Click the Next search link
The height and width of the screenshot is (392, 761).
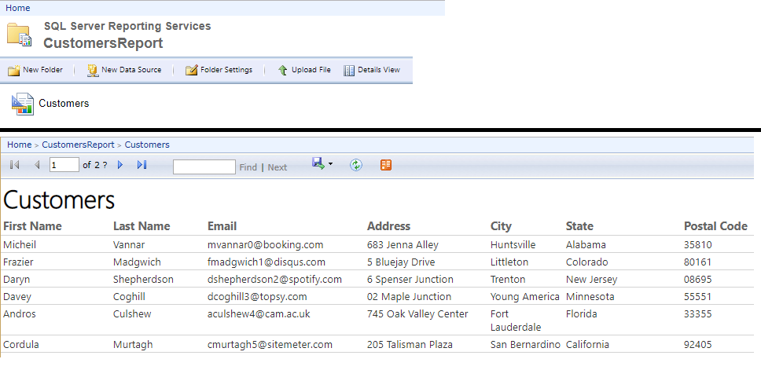(278, 167)
